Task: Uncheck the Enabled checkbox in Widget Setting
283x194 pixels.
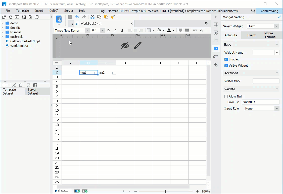Action: pyautogui.click(x=226, y=59)
